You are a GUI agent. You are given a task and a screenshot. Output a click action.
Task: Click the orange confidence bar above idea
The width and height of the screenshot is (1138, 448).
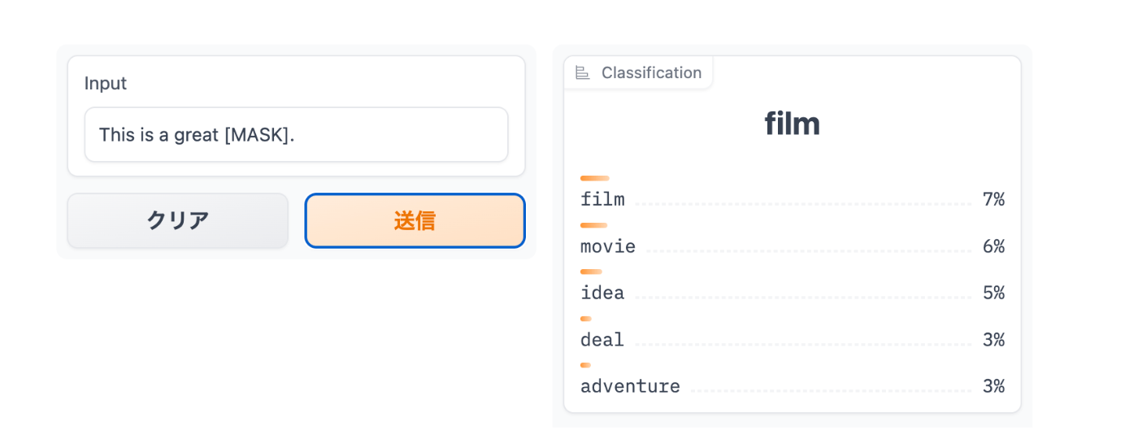tap(591, 272)
